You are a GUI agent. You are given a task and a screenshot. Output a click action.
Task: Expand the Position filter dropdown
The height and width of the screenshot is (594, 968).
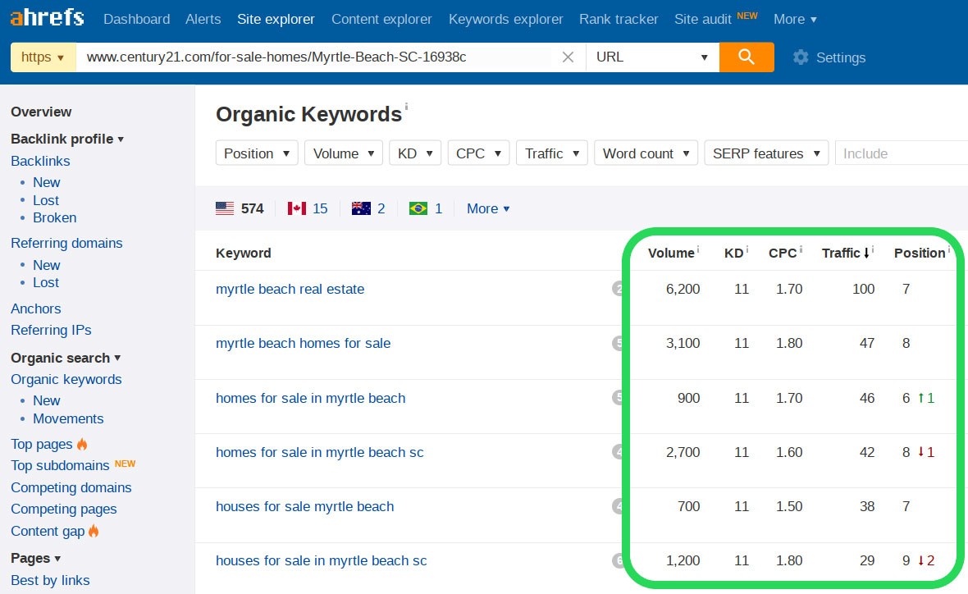coord(257,153)
